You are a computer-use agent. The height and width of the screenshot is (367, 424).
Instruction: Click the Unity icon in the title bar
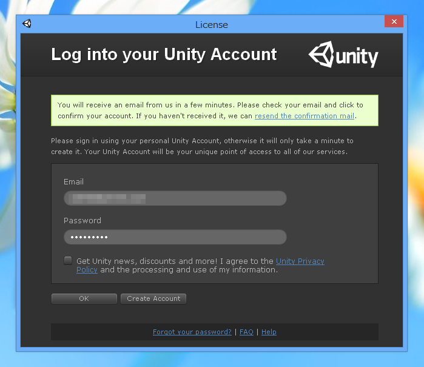[27, 24]
